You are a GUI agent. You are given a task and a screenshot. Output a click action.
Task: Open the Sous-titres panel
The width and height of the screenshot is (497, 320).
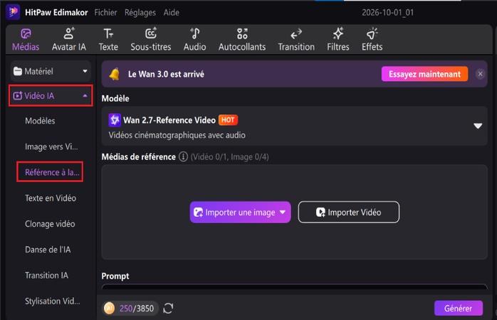tap(150, 40)
